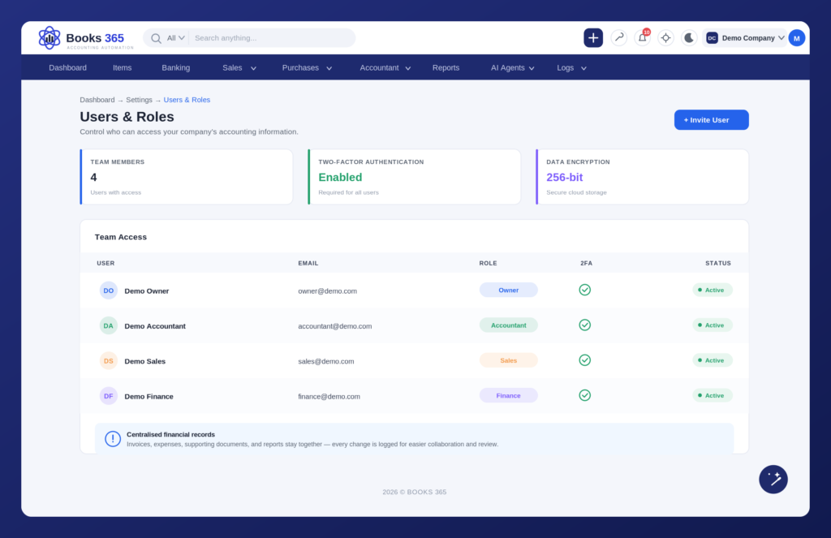Click the plus quick-create icon in header
The height and width of the screenshot is (538, 831).
tap(593, 37)
